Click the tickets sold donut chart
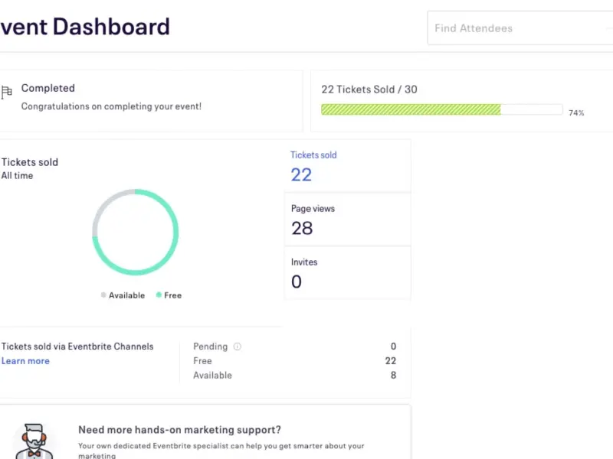This screenshot has height=459, width=613. pos(136,233)
